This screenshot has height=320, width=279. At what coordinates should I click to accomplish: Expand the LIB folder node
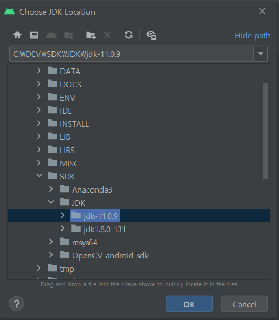tap(39, 136)
